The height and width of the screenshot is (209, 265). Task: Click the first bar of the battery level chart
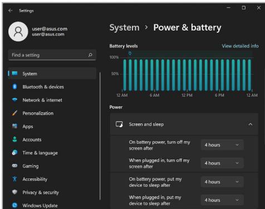(125, 75)
